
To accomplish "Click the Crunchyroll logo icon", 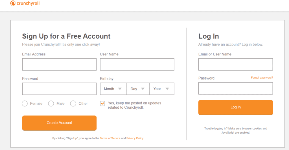I will pos(13,3).
